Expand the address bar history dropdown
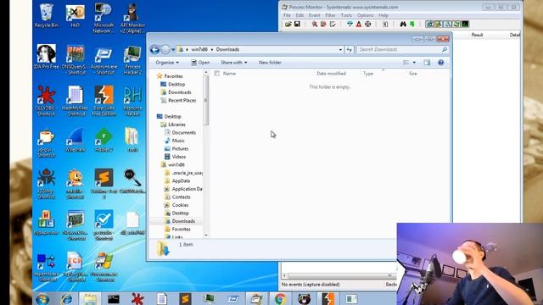Viewport: 543px width, 305px height. 340,50
